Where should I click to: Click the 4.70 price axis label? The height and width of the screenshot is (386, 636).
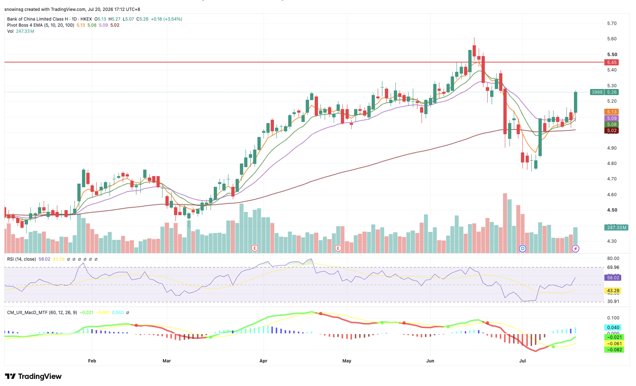click(x=612, y=179)
